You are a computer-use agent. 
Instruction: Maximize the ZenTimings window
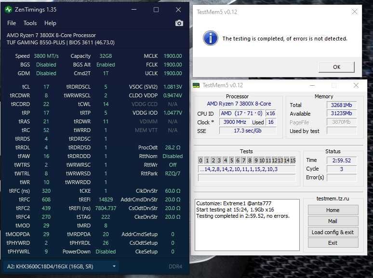point(156,10)
